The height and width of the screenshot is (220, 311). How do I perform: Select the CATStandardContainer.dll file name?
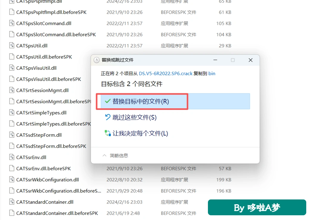click(x=45, y=202)
